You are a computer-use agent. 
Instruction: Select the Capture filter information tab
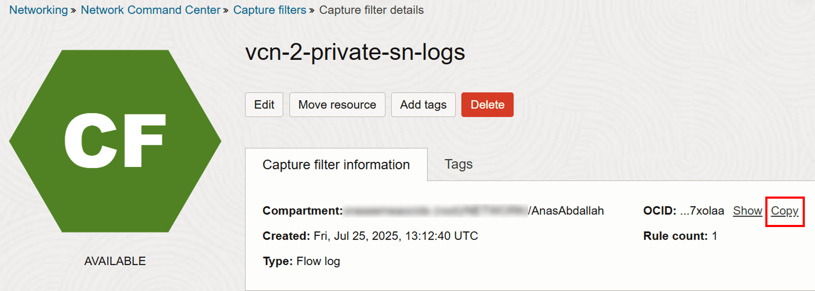pos(336,164)
